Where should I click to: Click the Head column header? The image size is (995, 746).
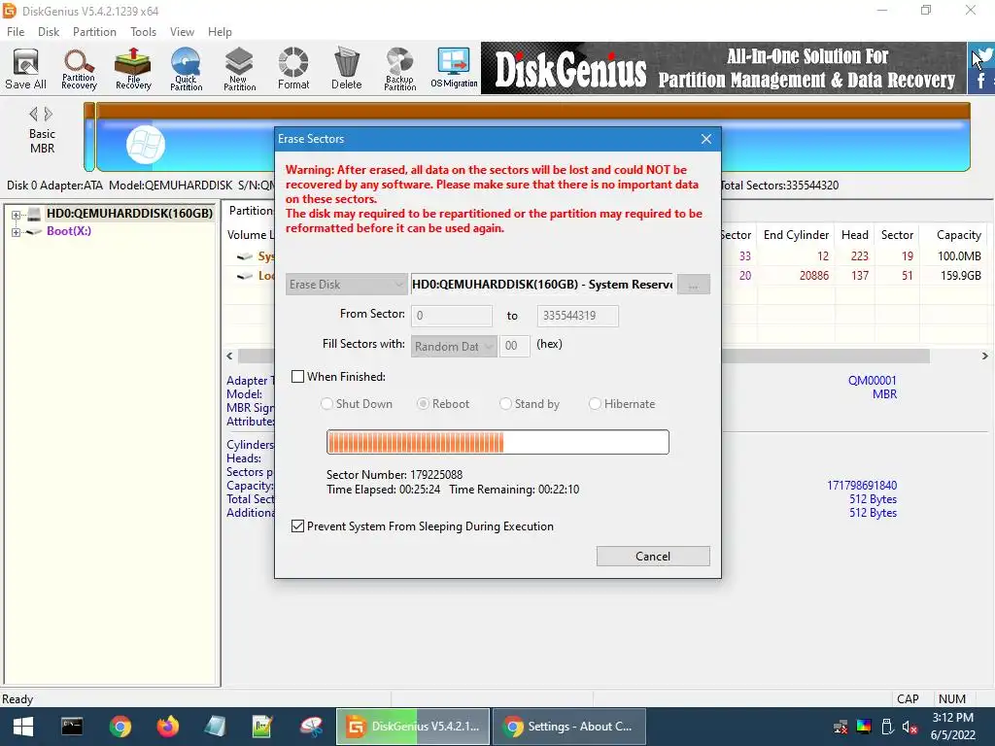point(854,235)
